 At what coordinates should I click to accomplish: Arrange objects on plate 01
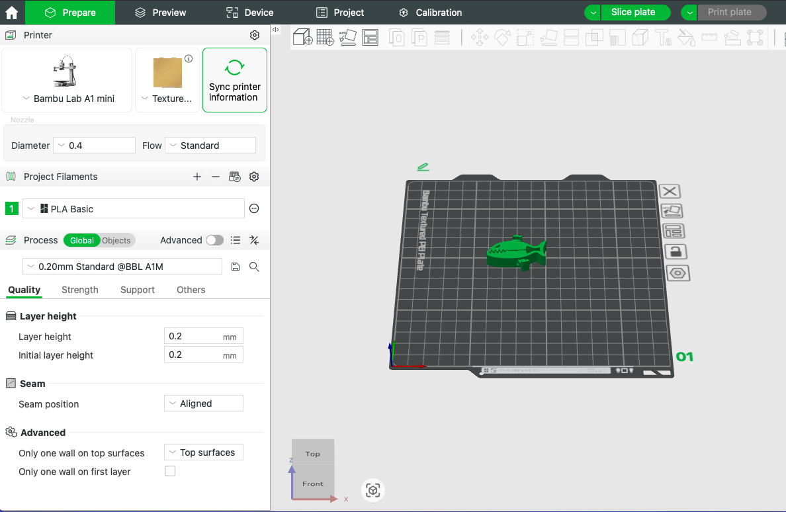click(674, 231)
